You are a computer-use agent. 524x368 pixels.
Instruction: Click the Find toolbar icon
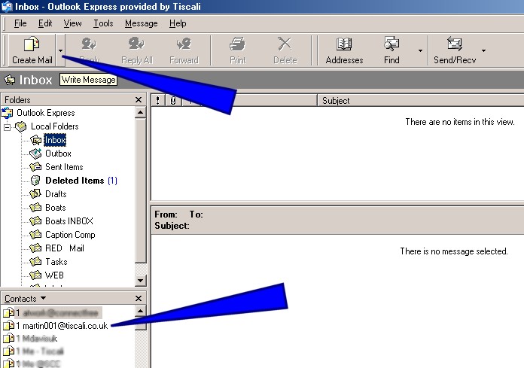[x=391, y=50]
